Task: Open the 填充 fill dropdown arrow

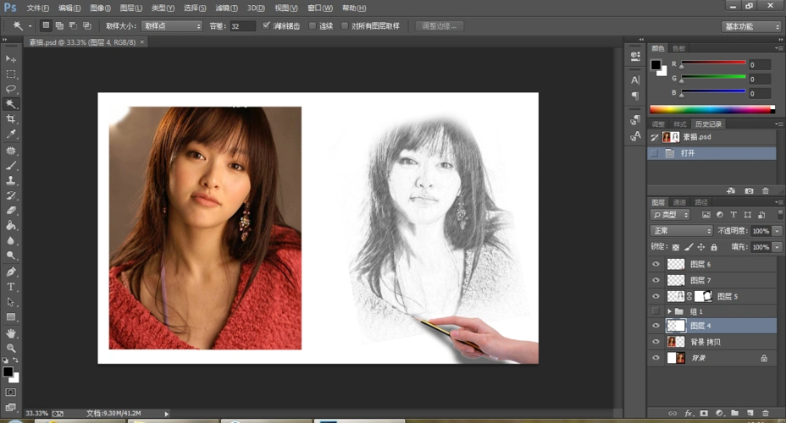Action: pos(777,247)
